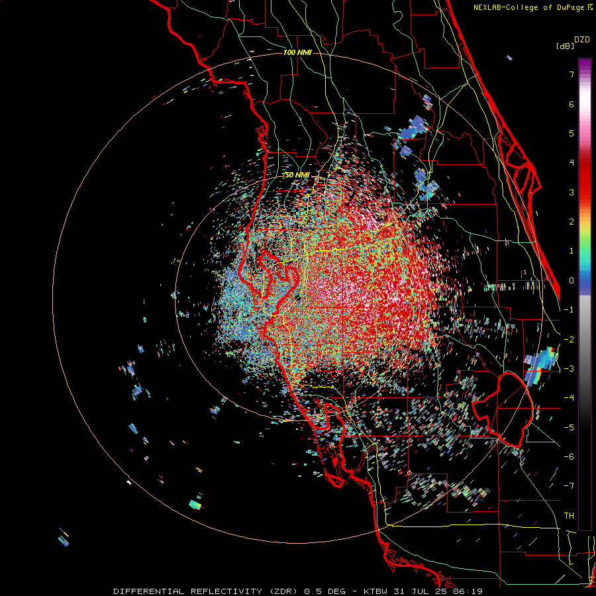Click the -6 dB scale value
The width and height of the screenshot is (596, 596).
569,457
